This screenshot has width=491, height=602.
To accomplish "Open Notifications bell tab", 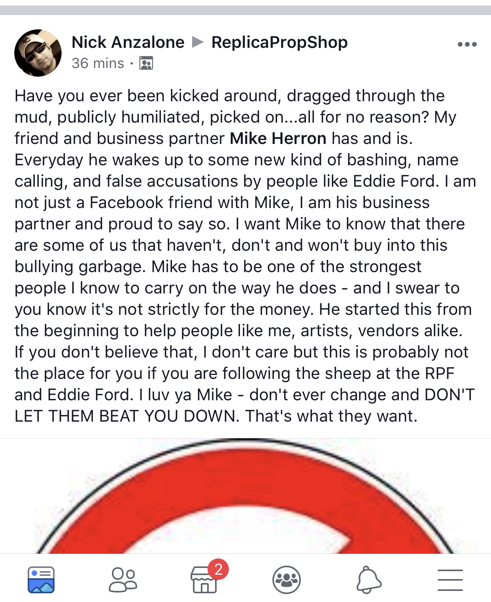I will point(369,580).
